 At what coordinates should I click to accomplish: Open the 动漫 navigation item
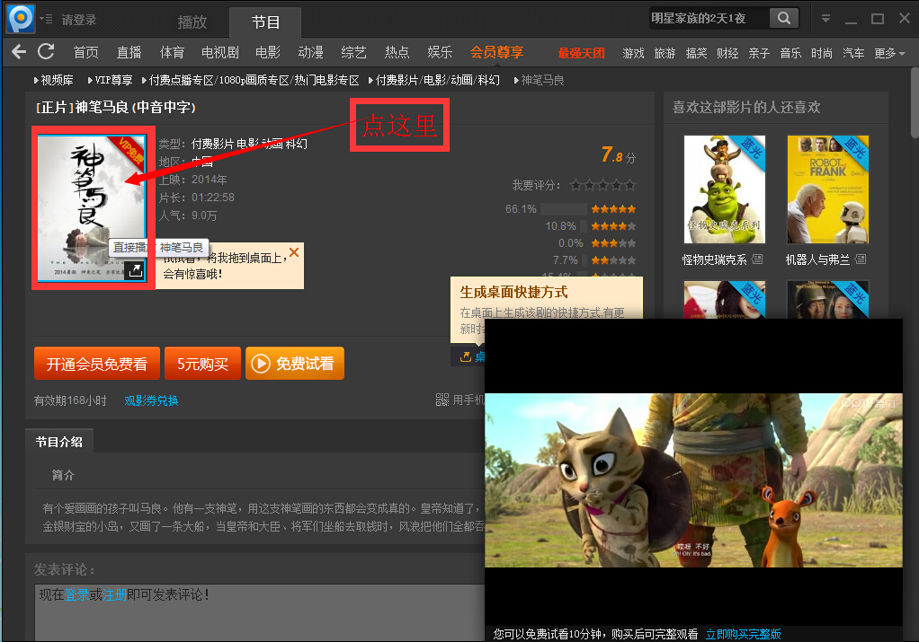click(x=310, y=53)
